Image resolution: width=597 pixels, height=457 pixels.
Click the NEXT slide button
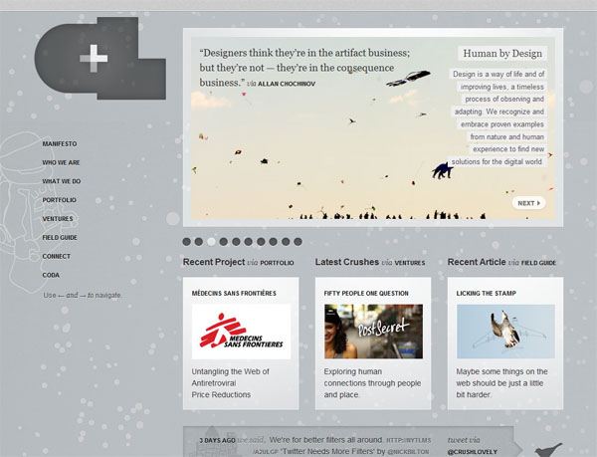coord(529,203)
